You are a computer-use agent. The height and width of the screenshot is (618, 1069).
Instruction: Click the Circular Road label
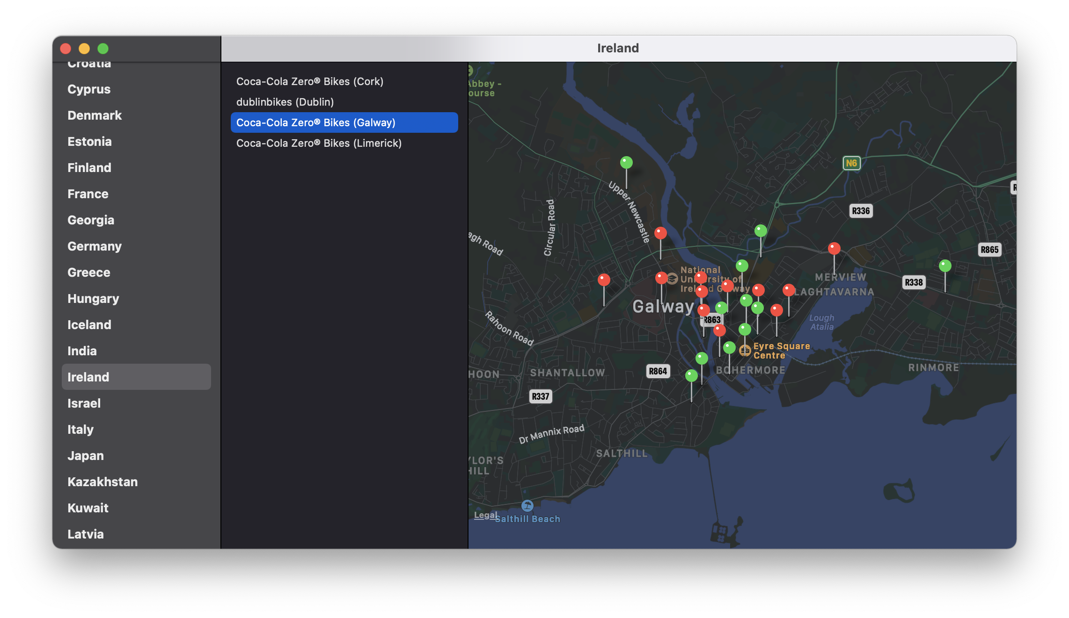tap(549, 228)
